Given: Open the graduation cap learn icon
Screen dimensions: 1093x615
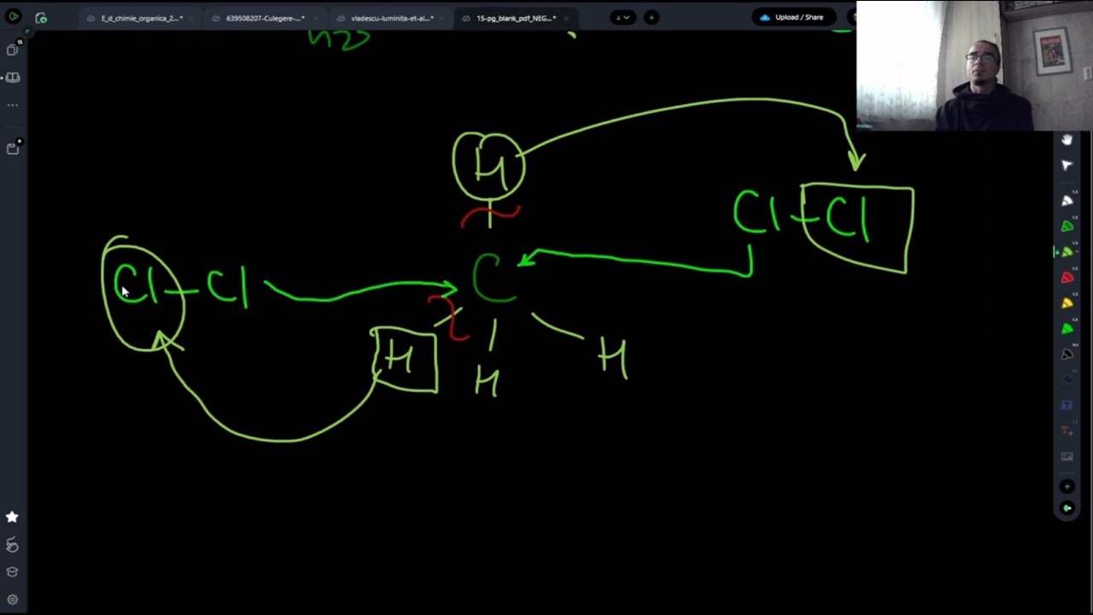Looking at the screenshot, I should click(12, 572).
